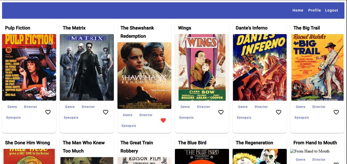Click the Genre link on Dante's Inferno
This screenshot has height=164, width=347.
click(243, 107)
